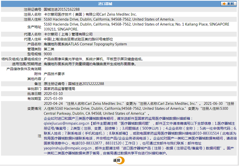Click the 返回 button below the table
The width and height of the screenshot is (239, 166).
point(119,160)
